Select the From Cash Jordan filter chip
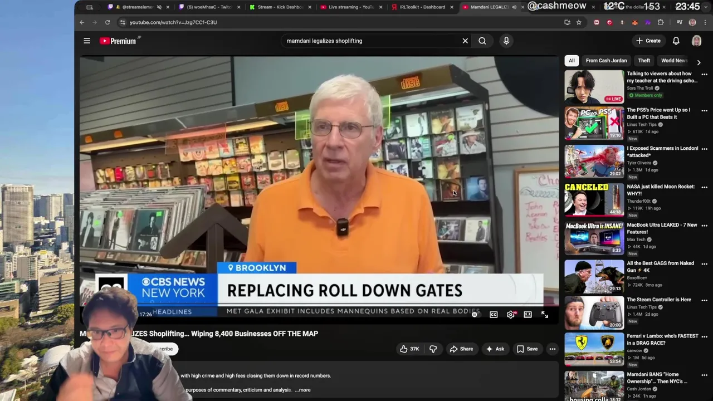The height and width of the screenshot is (401, 713). 606,61
